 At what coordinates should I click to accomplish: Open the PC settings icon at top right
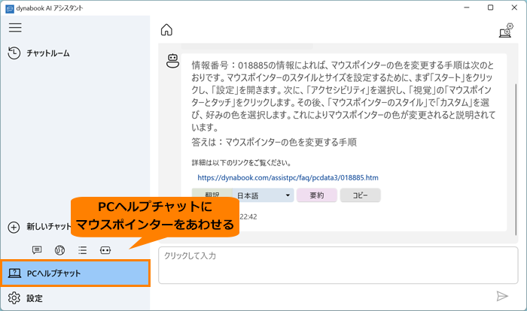tap(506, 30)
